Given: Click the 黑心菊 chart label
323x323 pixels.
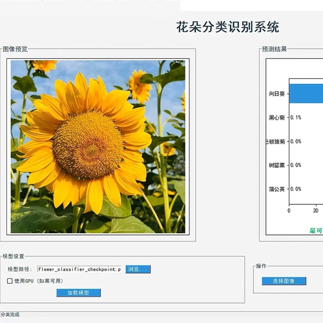Looking at the screenshot, I should point(276,118).
